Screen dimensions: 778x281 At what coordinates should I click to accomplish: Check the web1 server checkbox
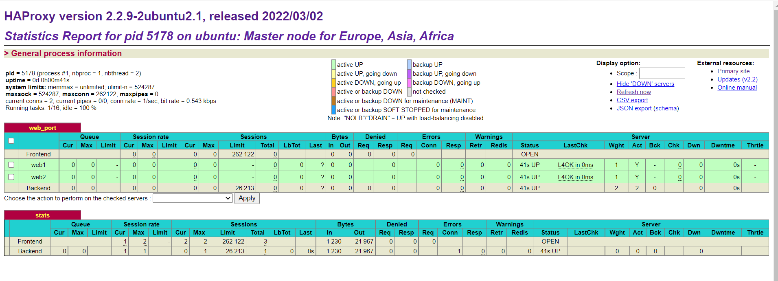click(11, 165)
